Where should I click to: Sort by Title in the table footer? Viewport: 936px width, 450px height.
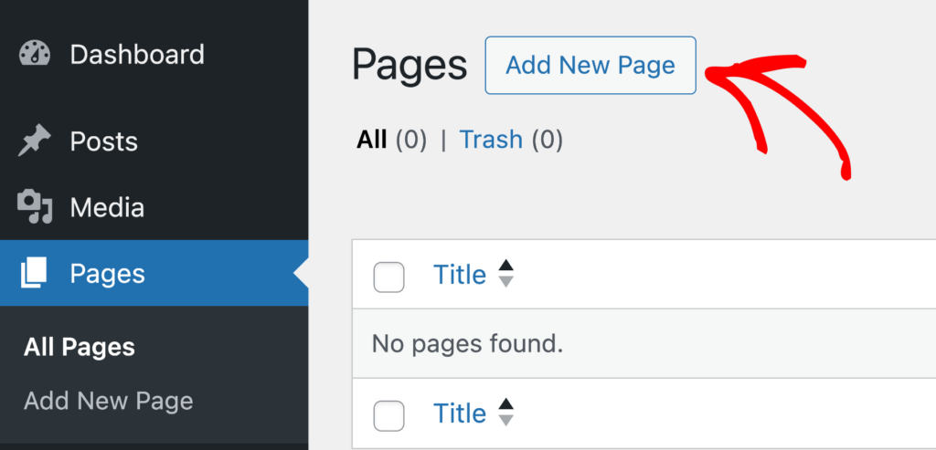(460, 413)
